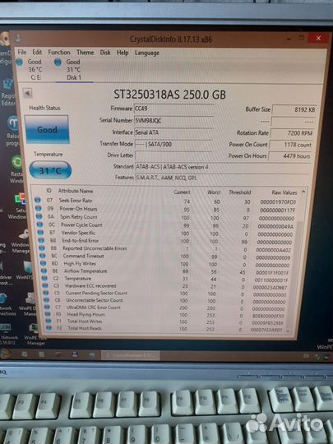
Task: Open the Language menu
Action: pos(147,53)
